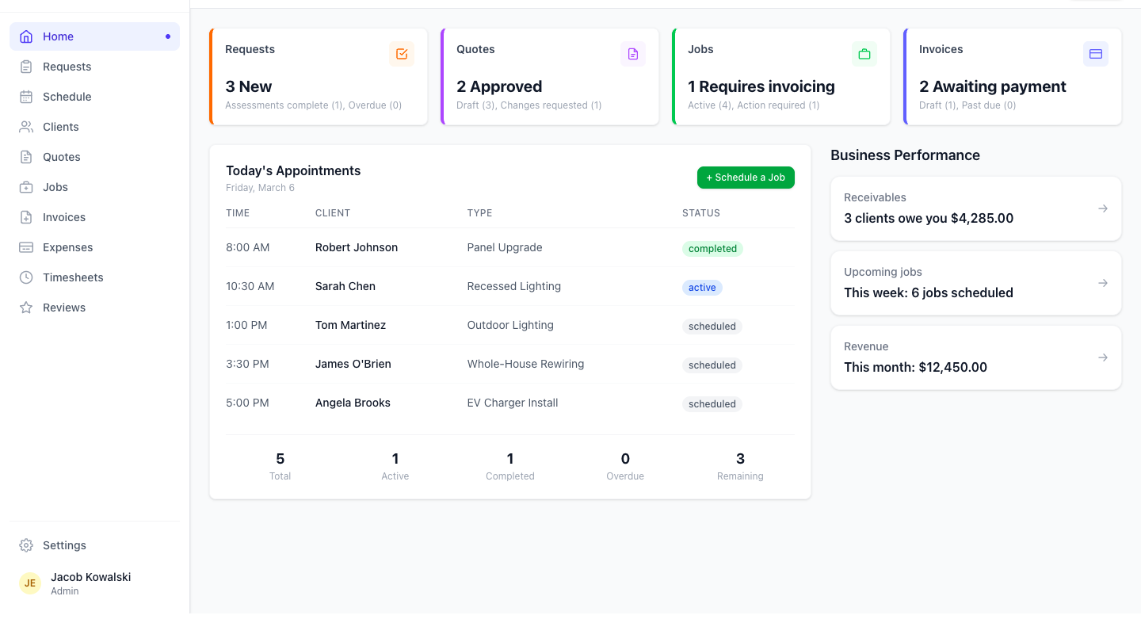The width and height of the screenshot is (1141, 642).
Task: Click the document icon on the Quotes card
Action: pos(633,54)
